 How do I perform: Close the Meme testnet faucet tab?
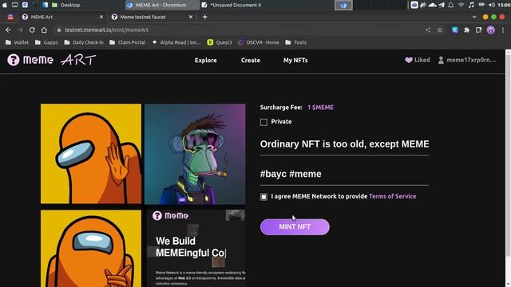pyautogui.click(x=191, y=17)
